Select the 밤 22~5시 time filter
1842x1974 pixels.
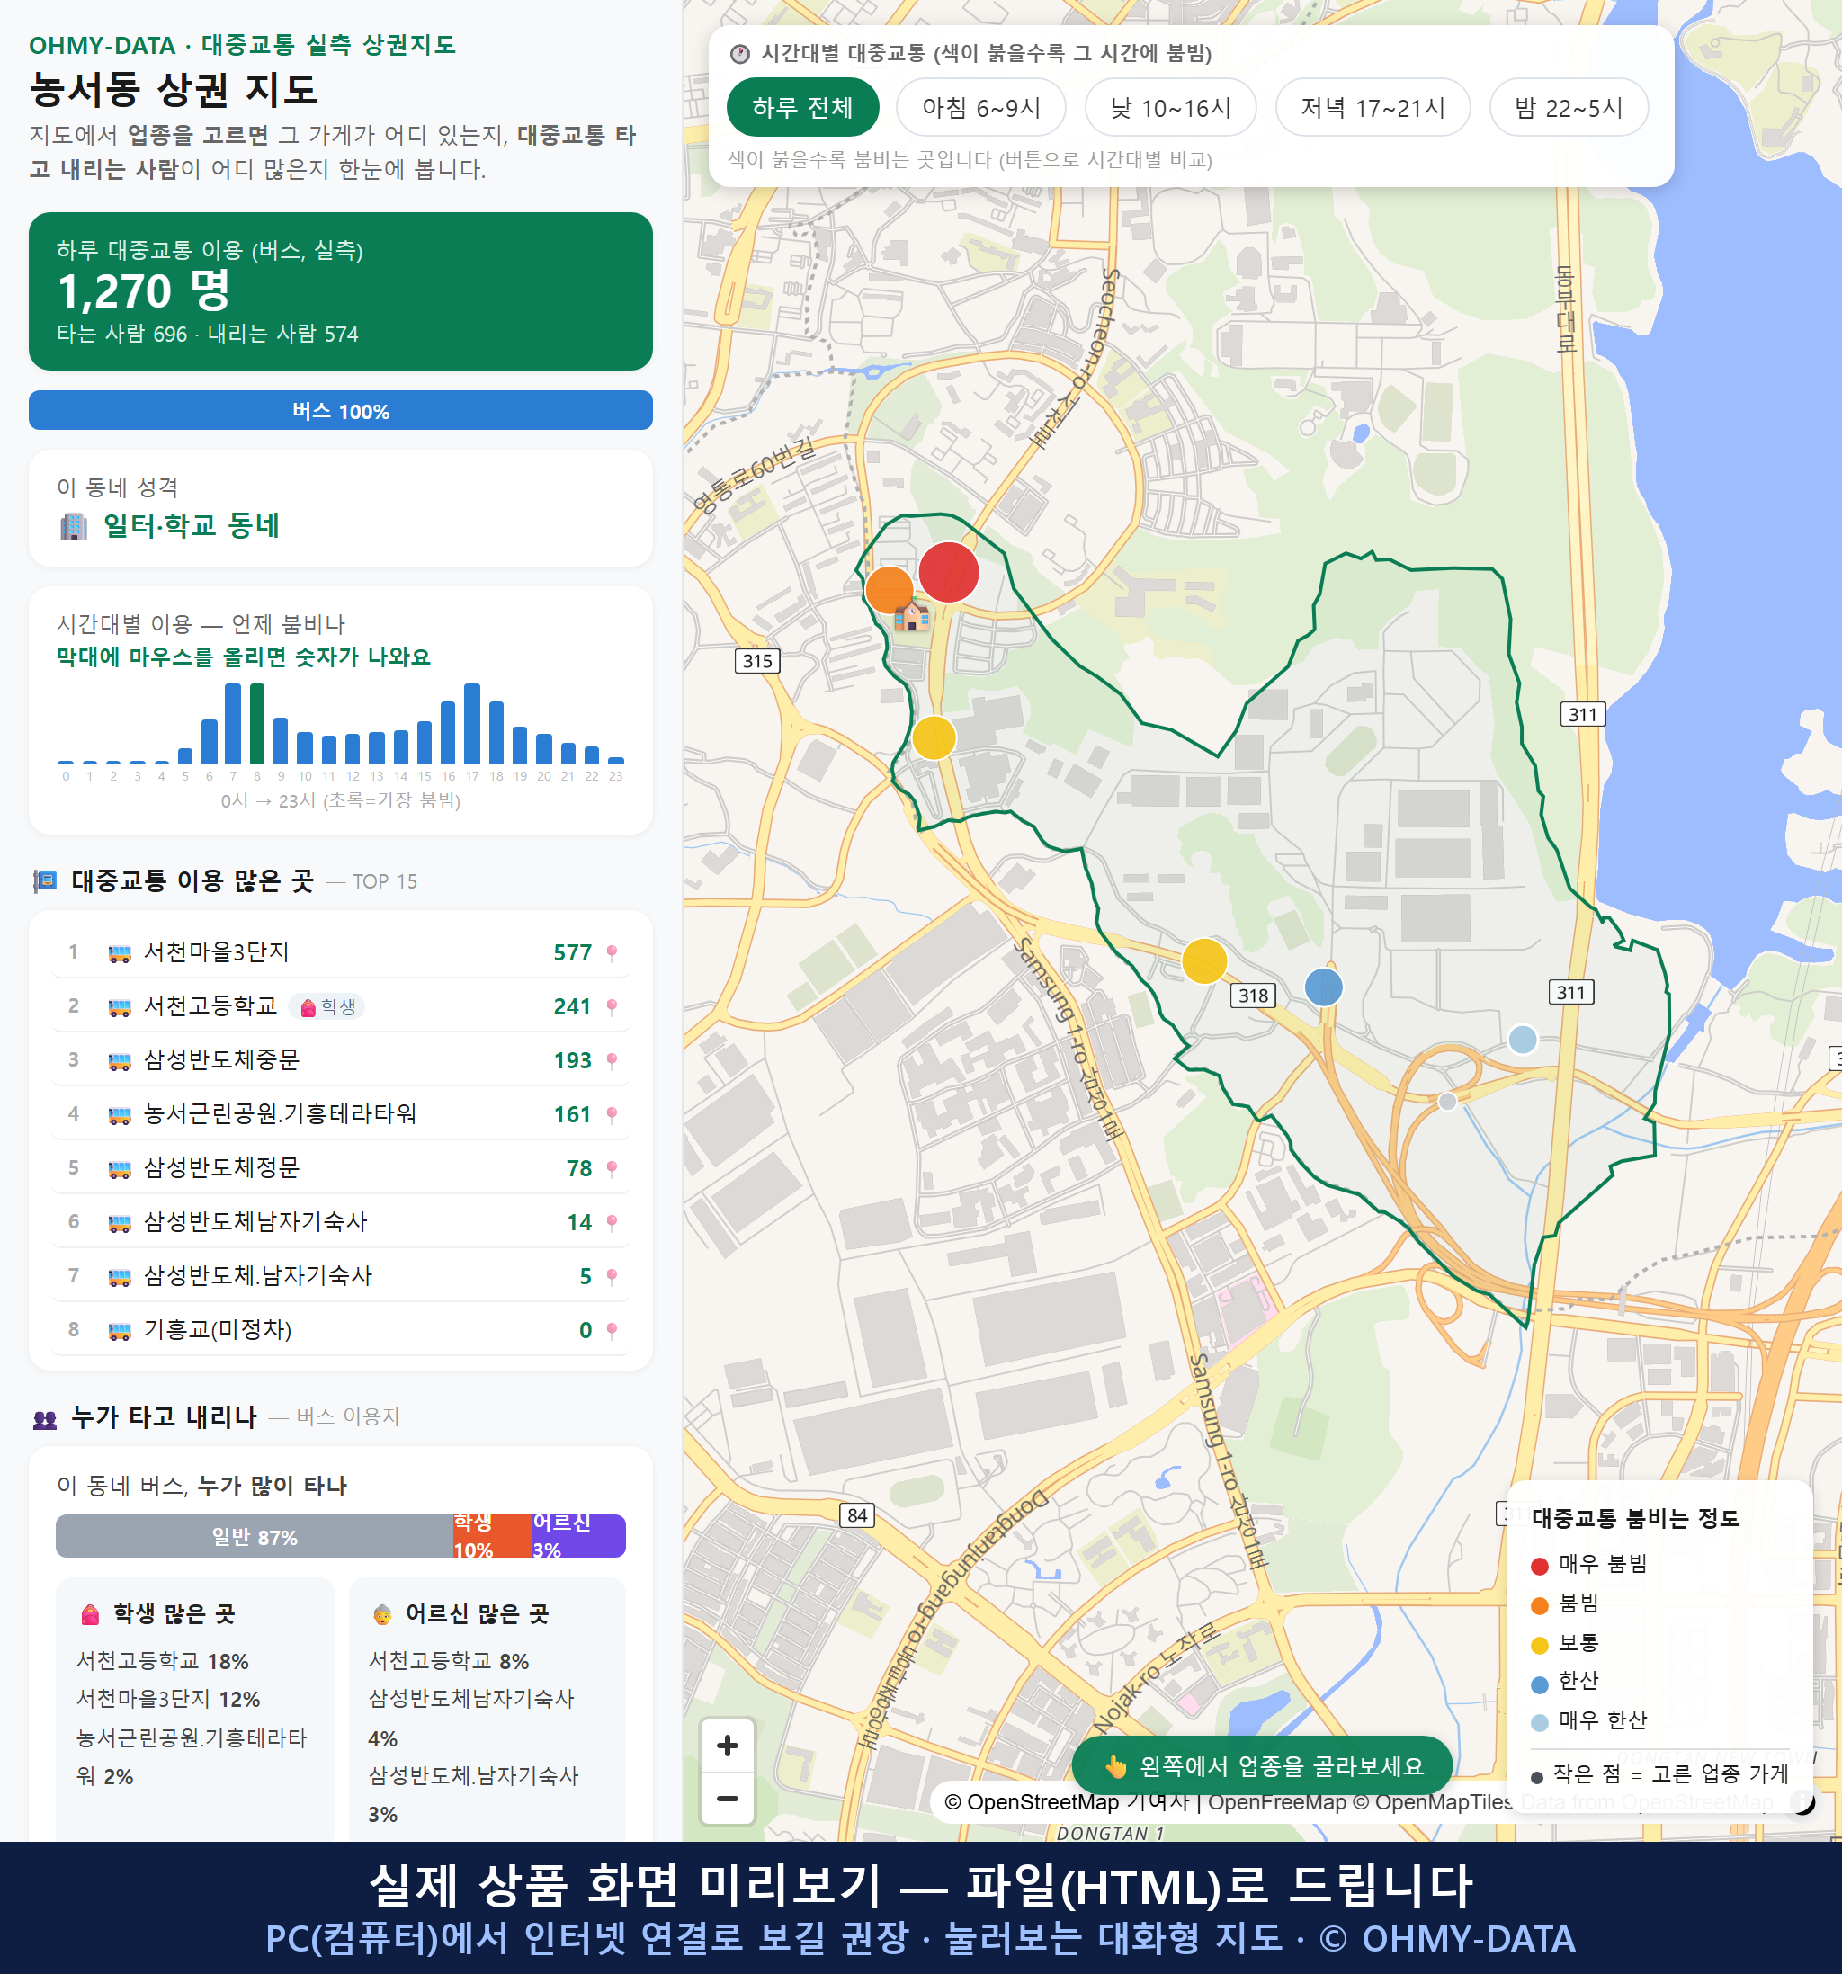[1569, 107]
